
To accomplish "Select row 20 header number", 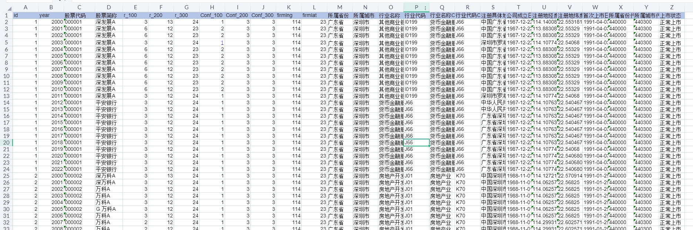I will click(6, 143).
